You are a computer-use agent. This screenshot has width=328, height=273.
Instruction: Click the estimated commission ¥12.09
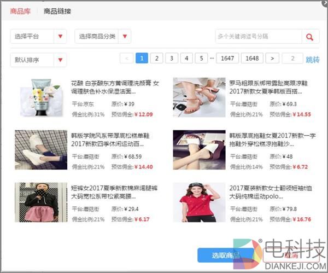point(143,114)
